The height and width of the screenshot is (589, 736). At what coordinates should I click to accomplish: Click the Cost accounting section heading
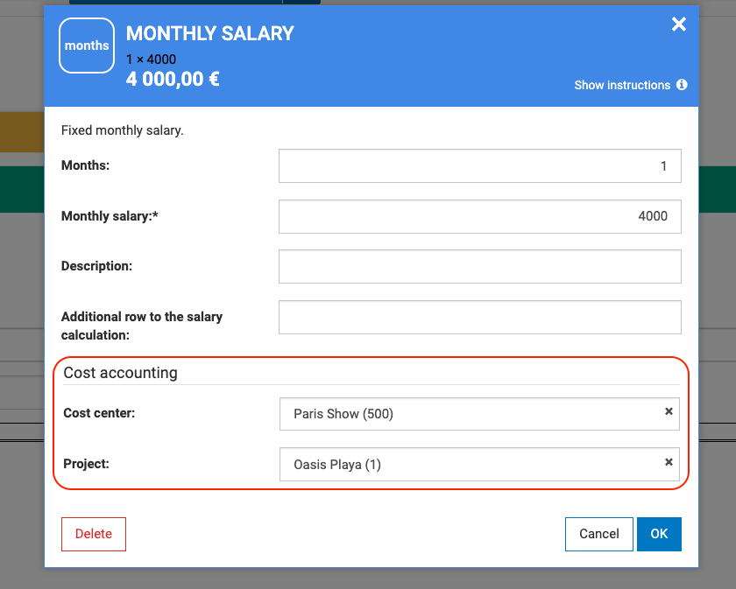coord(120,373)
